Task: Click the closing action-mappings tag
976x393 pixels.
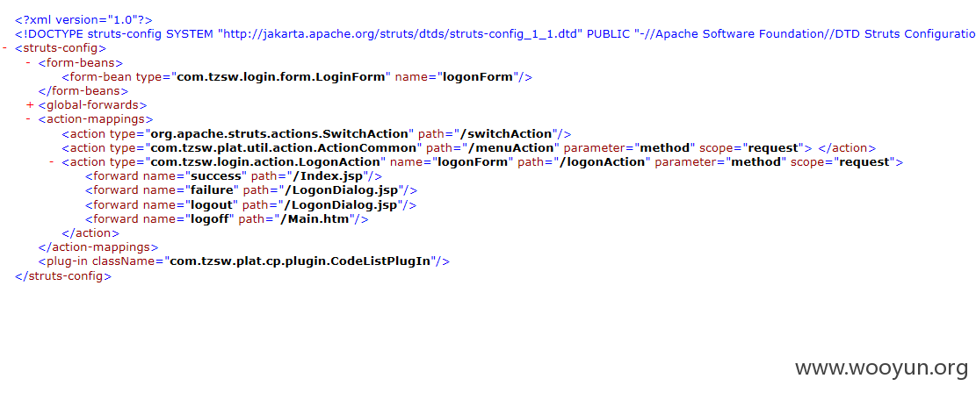Action: (98, 247)
